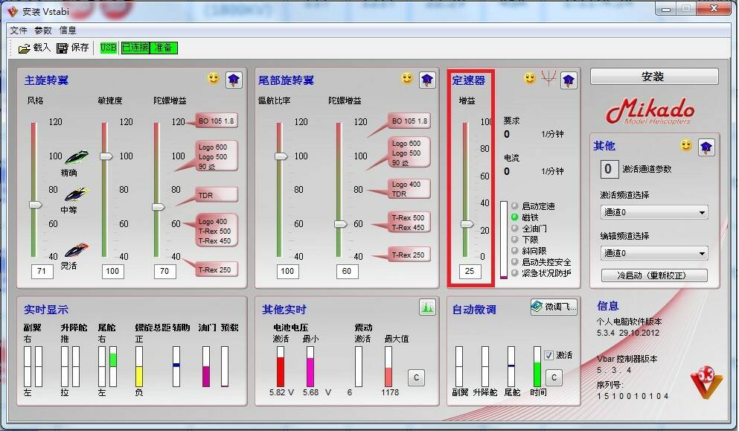739x431 pixels.
Task: Select the 斜向限 indicator
Action: point(515,251)
